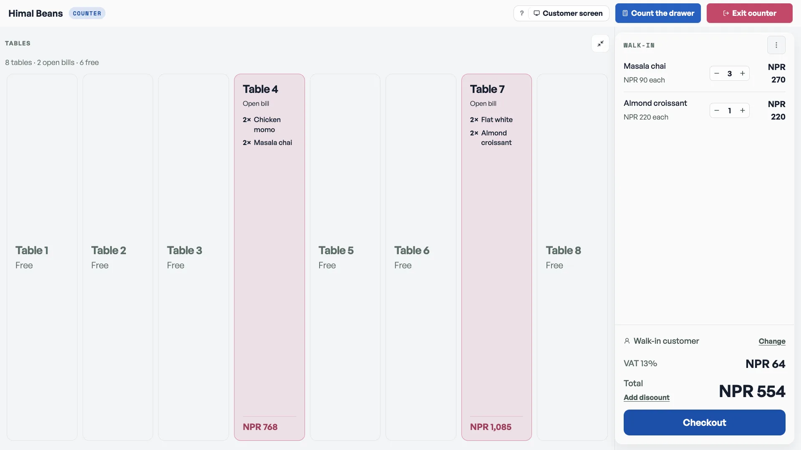801x450 pixels.
Task: Select free Table 6
Action: (421, 257)
